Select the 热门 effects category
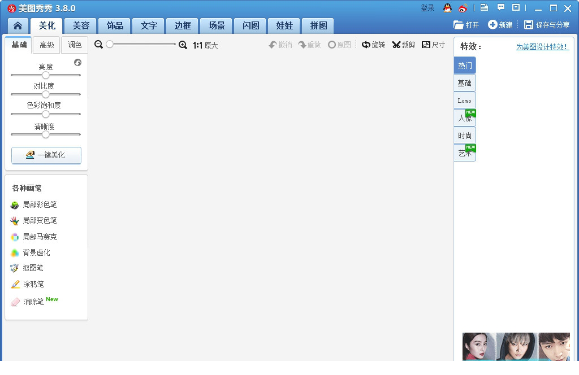This screenshot has width=579, height=375. click(465, 66)
